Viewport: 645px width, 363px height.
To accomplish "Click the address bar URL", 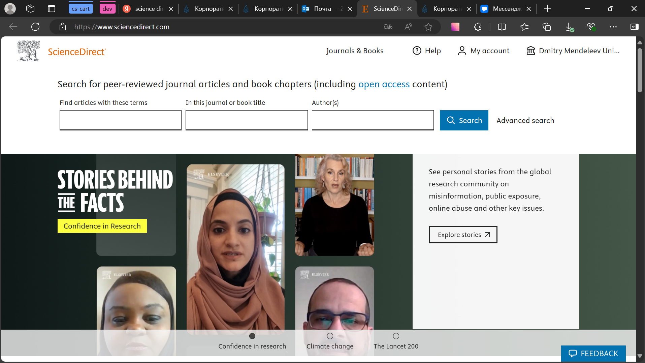I will click(x=122, y=27).
